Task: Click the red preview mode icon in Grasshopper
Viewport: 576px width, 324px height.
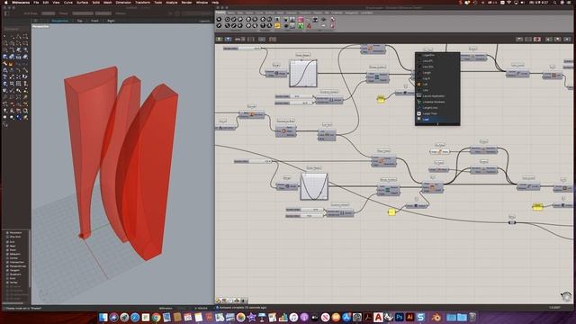Action: coord(537,39)
